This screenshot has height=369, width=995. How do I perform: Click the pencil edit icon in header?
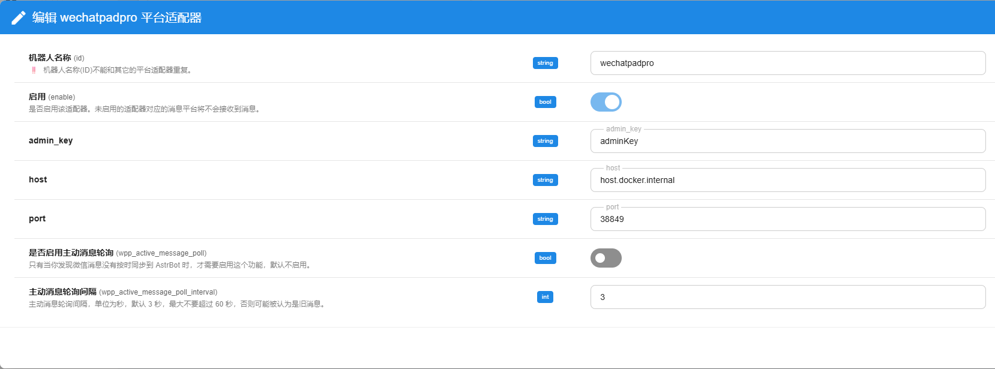coord(19,18)
